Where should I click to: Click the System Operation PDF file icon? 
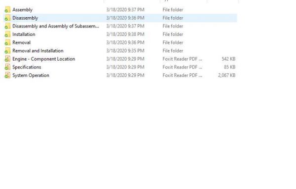(x=7, y=75)
